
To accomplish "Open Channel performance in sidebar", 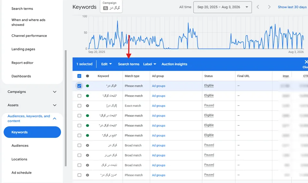I will coord(29,36).
